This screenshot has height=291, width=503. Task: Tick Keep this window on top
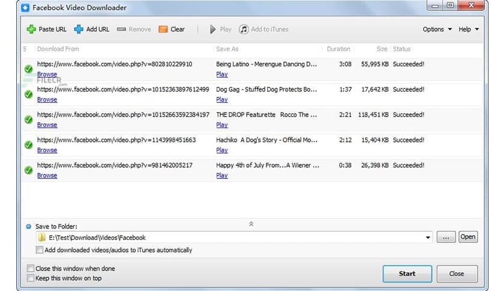pos(31,278)
